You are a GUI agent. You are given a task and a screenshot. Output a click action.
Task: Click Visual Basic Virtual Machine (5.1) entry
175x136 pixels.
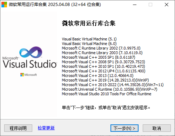point(89,39)
